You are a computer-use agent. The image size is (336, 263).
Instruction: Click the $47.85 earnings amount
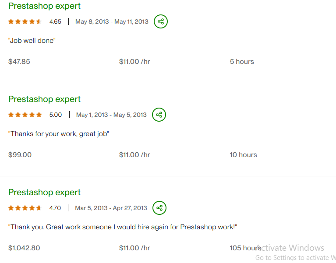[x=19, y=62]
